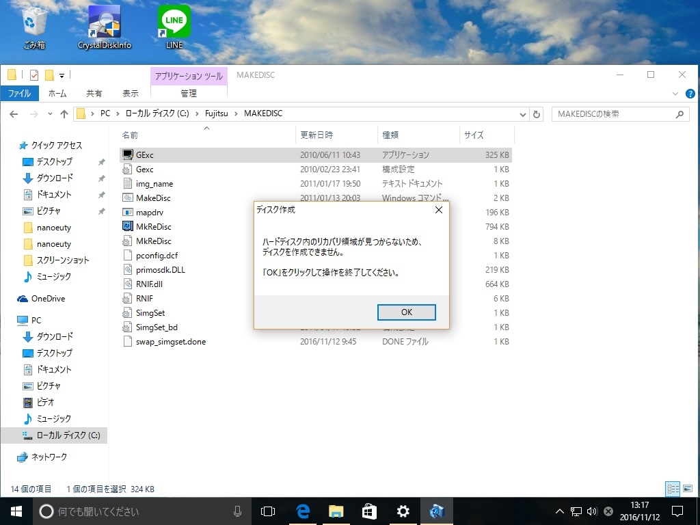This screenshot has width=700, height=525.
Task: Show hidden tray icons with the up chevron
Action: coord(559,511)
